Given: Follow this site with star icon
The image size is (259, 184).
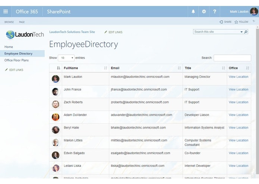Looking at the screenshot, I should (236, 22).
